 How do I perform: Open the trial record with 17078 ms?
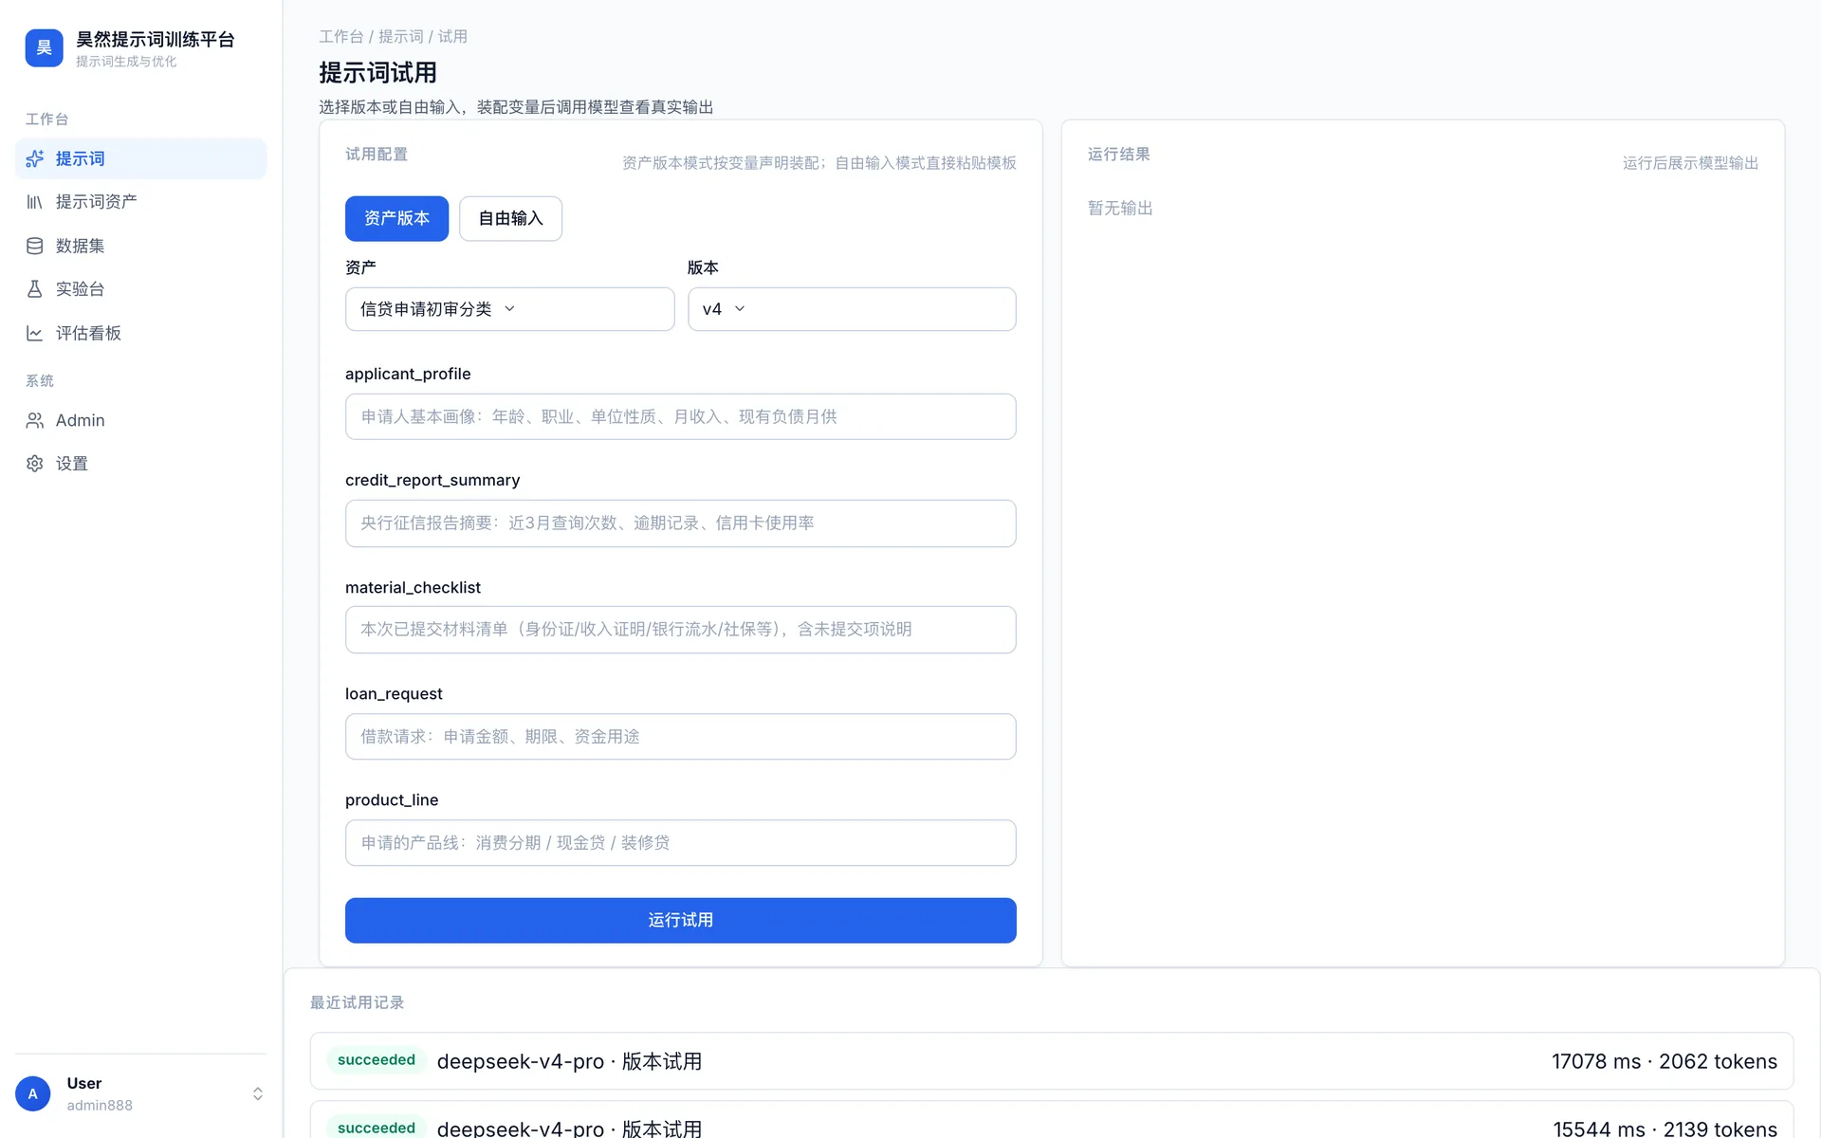coord(1051,1061)
